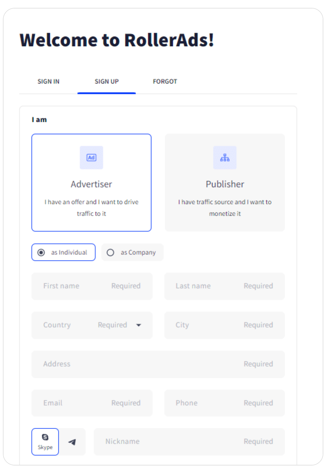This screenshot has width=328, height=466.
Task: Focus the Address input field
Action: 158,364
